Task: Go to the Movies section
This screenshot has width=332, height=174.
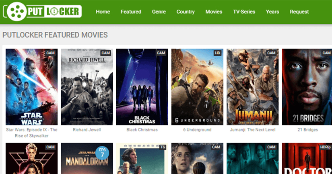Action: click(214, 12)
